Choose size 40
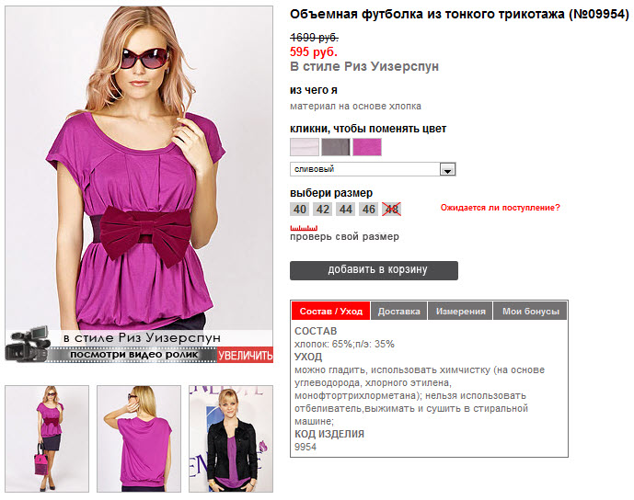Viewport: 634px width, 500px height. coord(300,210)
